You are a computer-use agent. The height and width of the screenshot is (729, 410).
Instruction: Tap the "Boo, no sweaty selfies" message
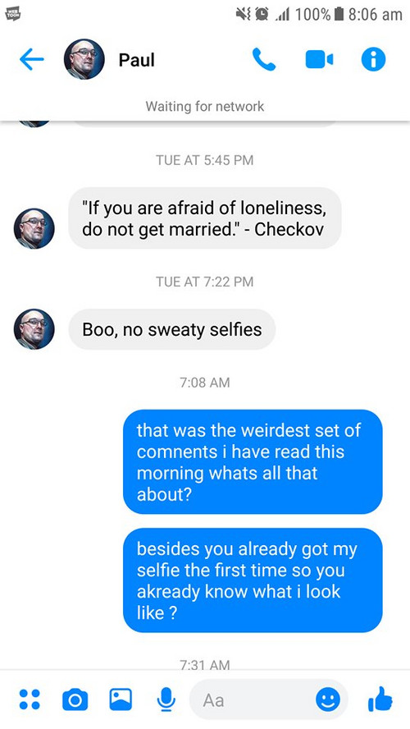172,330
